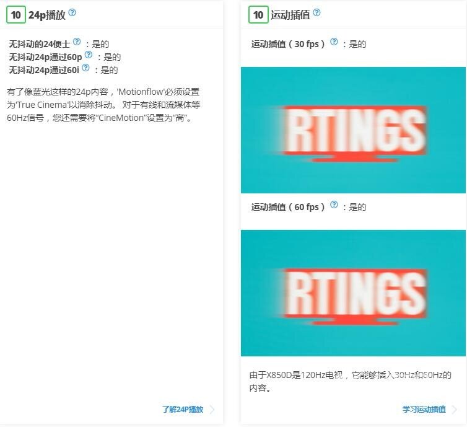Image resolution: width=467 pixels, height=427 pixels.
Task: Click the label 无抖动24p通过60i
Action: click(44, 70)
